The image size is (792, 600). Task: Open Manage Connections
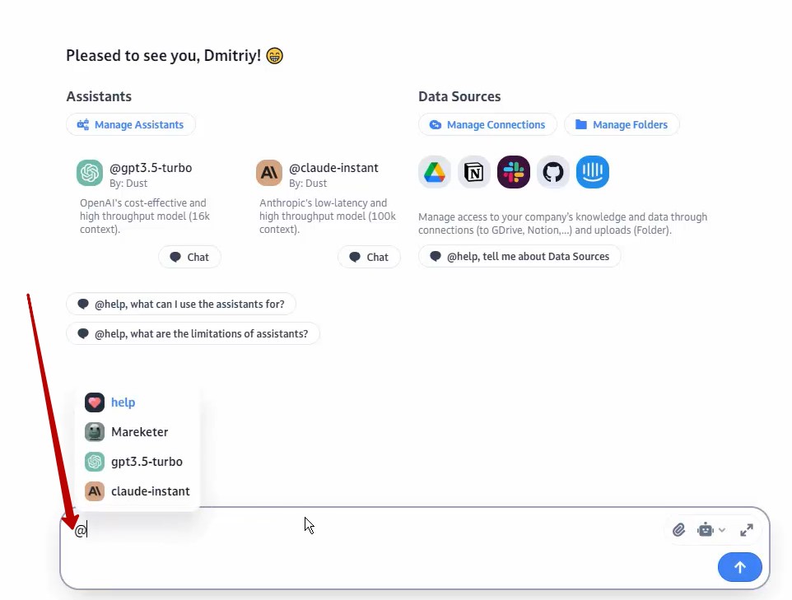tap(487, 125)
